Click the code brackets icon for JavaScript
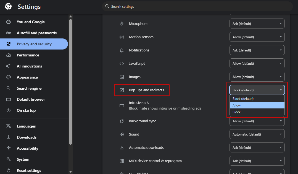 click(x=122, y=64)
